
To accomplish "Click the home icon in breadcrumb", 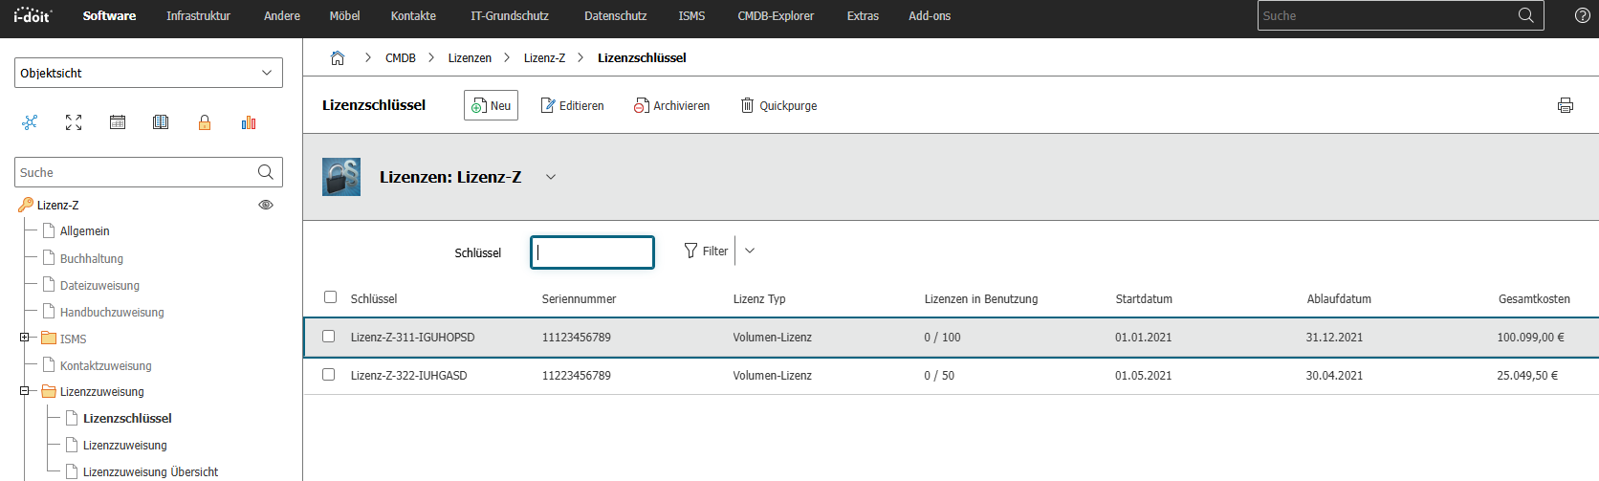I will pyautogui.click(x=338, y=58).
